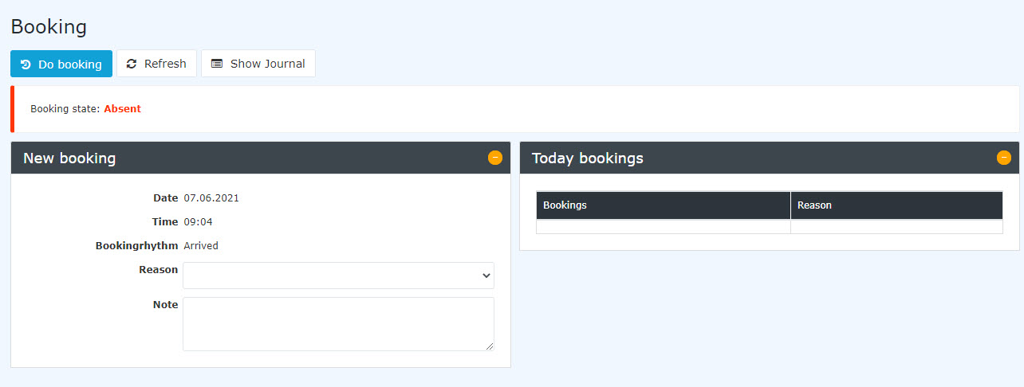Screen dimensions: 1024x387
Task: Click the time value 09:04
Action: [x=198, y=222]
